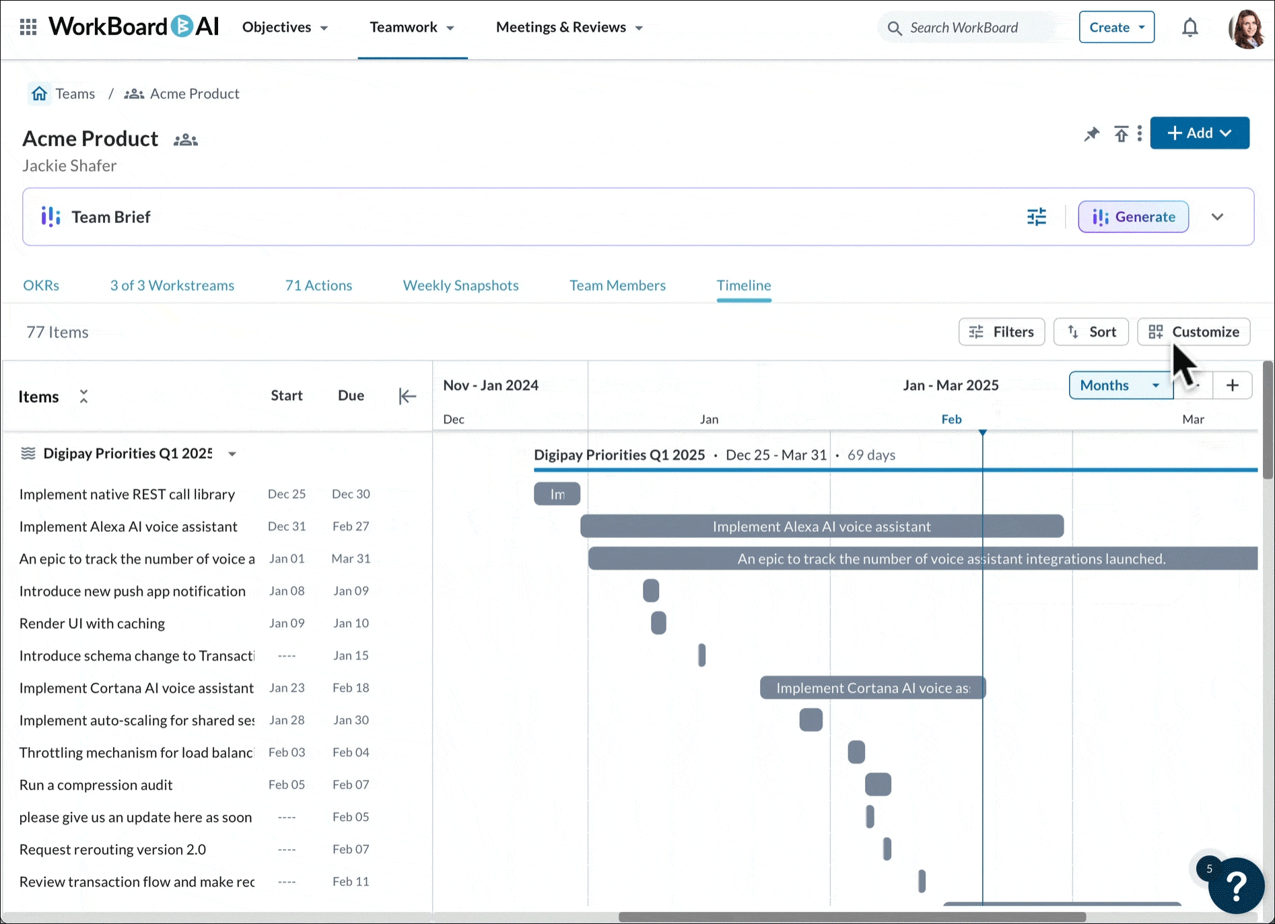The width and height of the screenshot is (1275, 924).
Task: Collapse the Digipay Priorities Q1 2025 group
Action: pos(232,454)
